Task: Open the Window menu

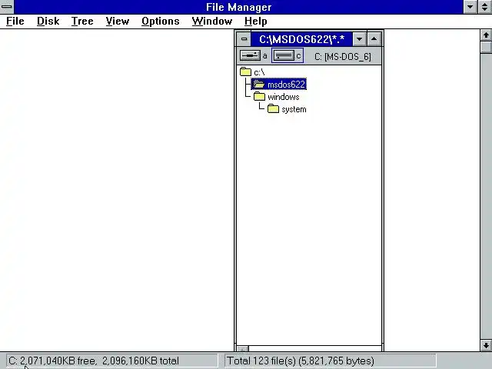Action: point(212,22)
